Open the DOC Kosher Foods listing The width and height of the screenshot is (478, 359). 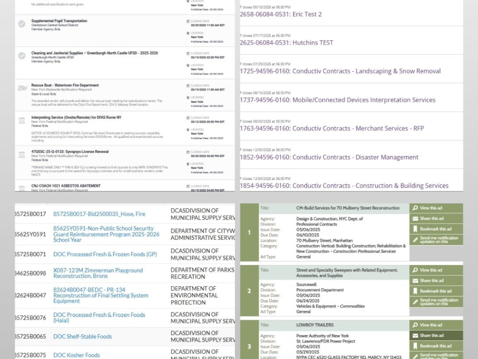point(76,355)
